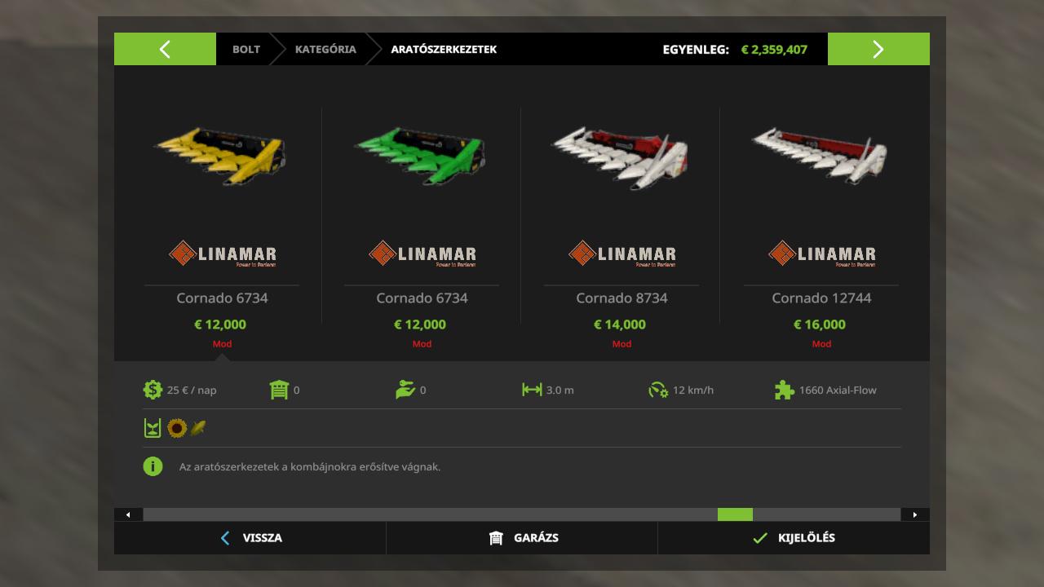The image size is (1044, 587).
Task: Go to next page with right green arrow
Action: [x=878, y=49]
